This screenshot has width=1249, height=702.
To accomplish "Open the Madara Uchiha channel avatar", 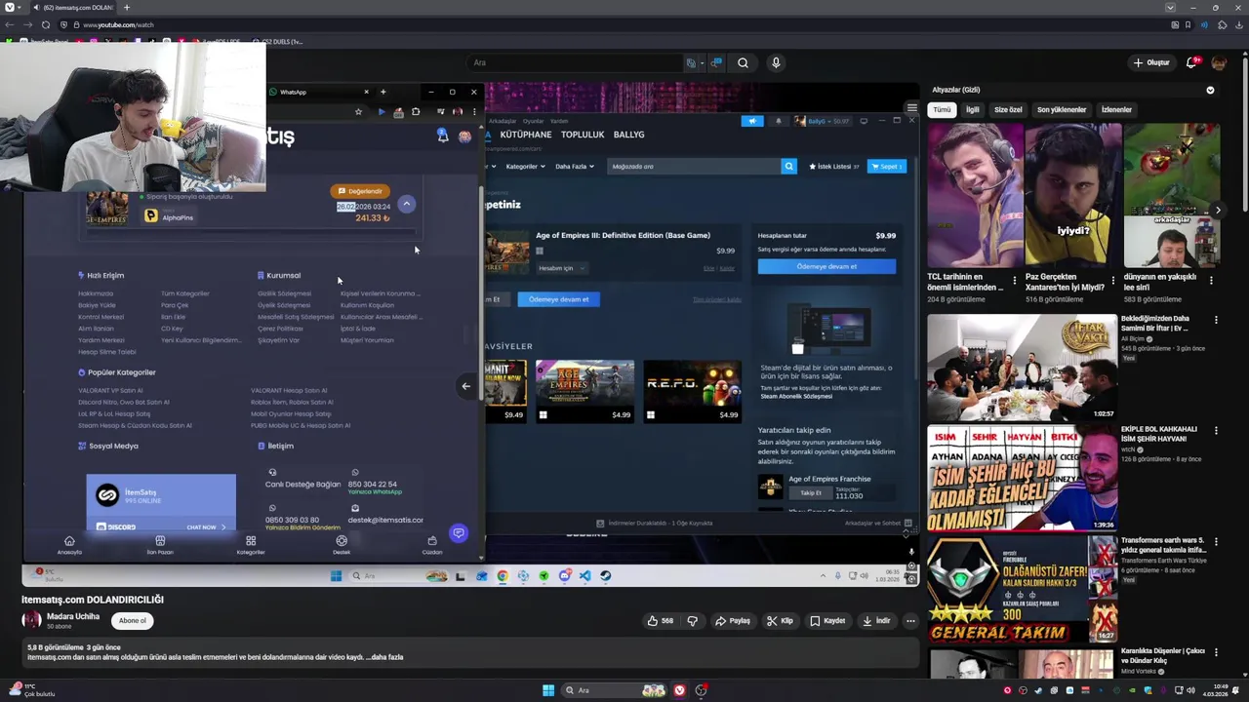I will (x=31, y=620).
